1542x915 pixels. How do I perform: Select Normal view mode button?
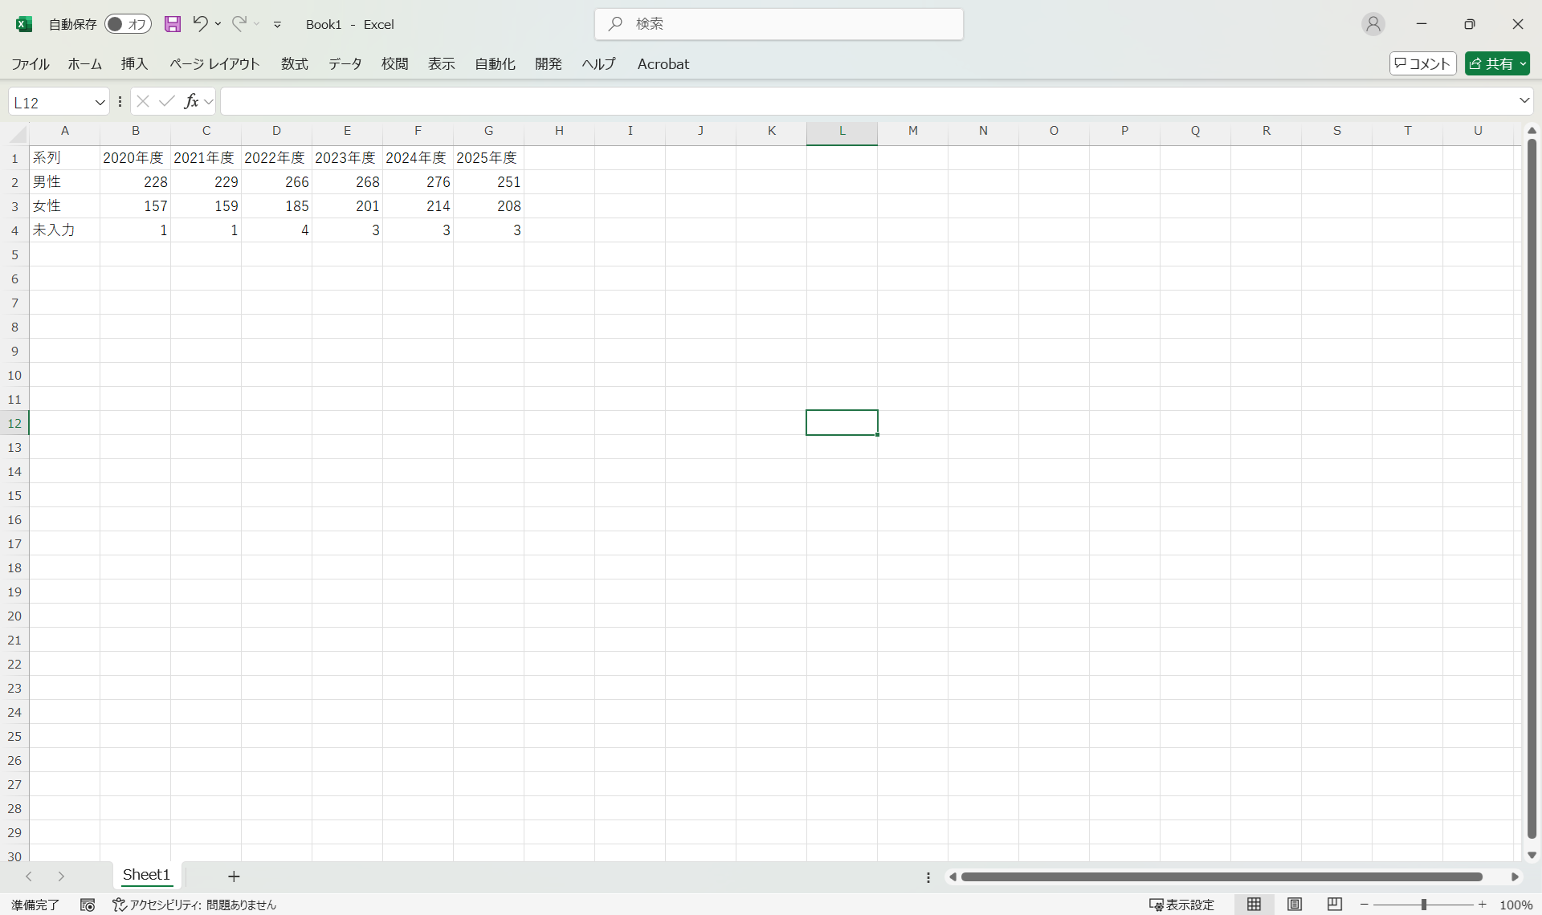coord(1254,905)
